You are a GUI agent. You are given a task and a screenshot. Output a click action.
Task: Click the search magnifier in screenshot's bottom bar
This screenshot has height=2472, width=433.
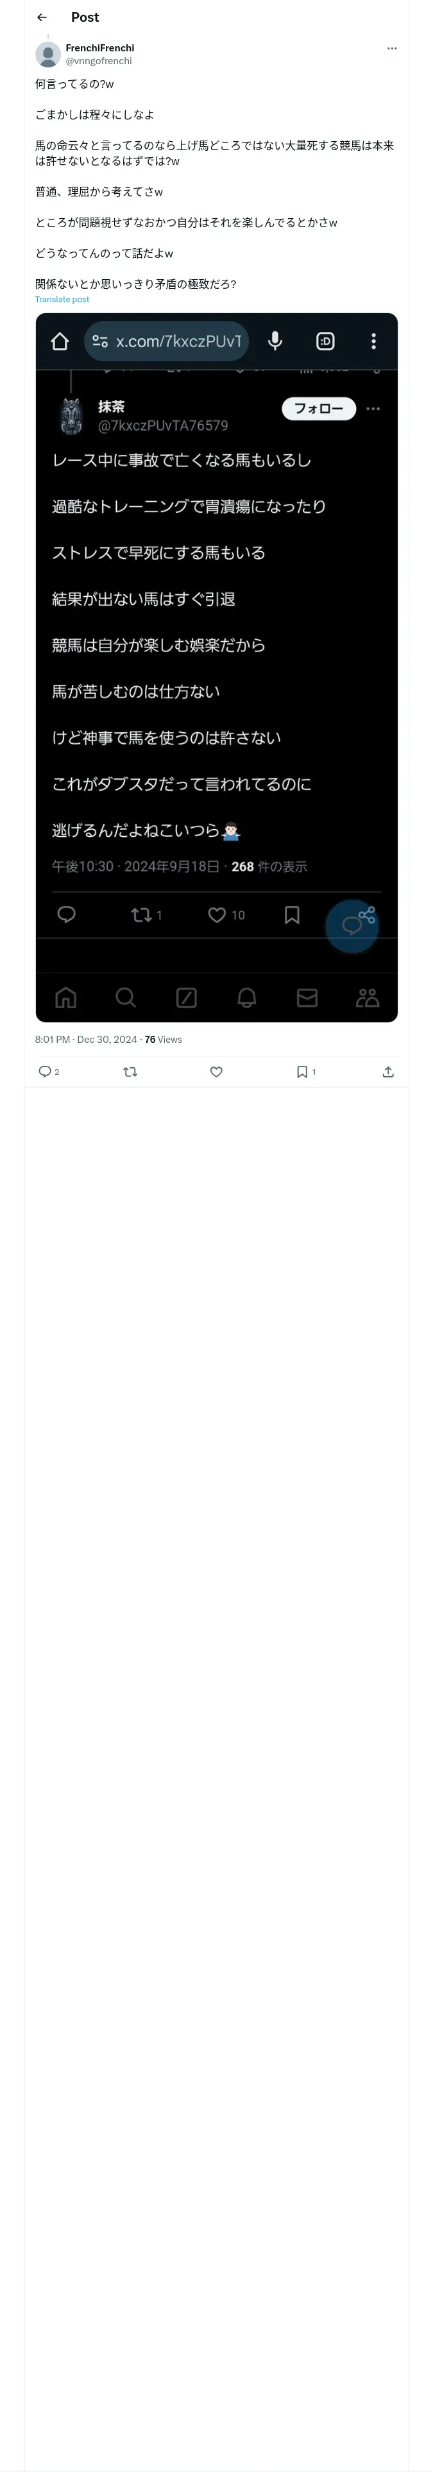126,998
